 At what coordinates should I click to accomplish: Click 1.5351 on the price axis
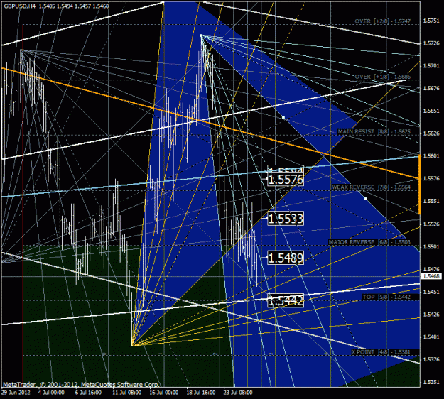tap(431, 382)
